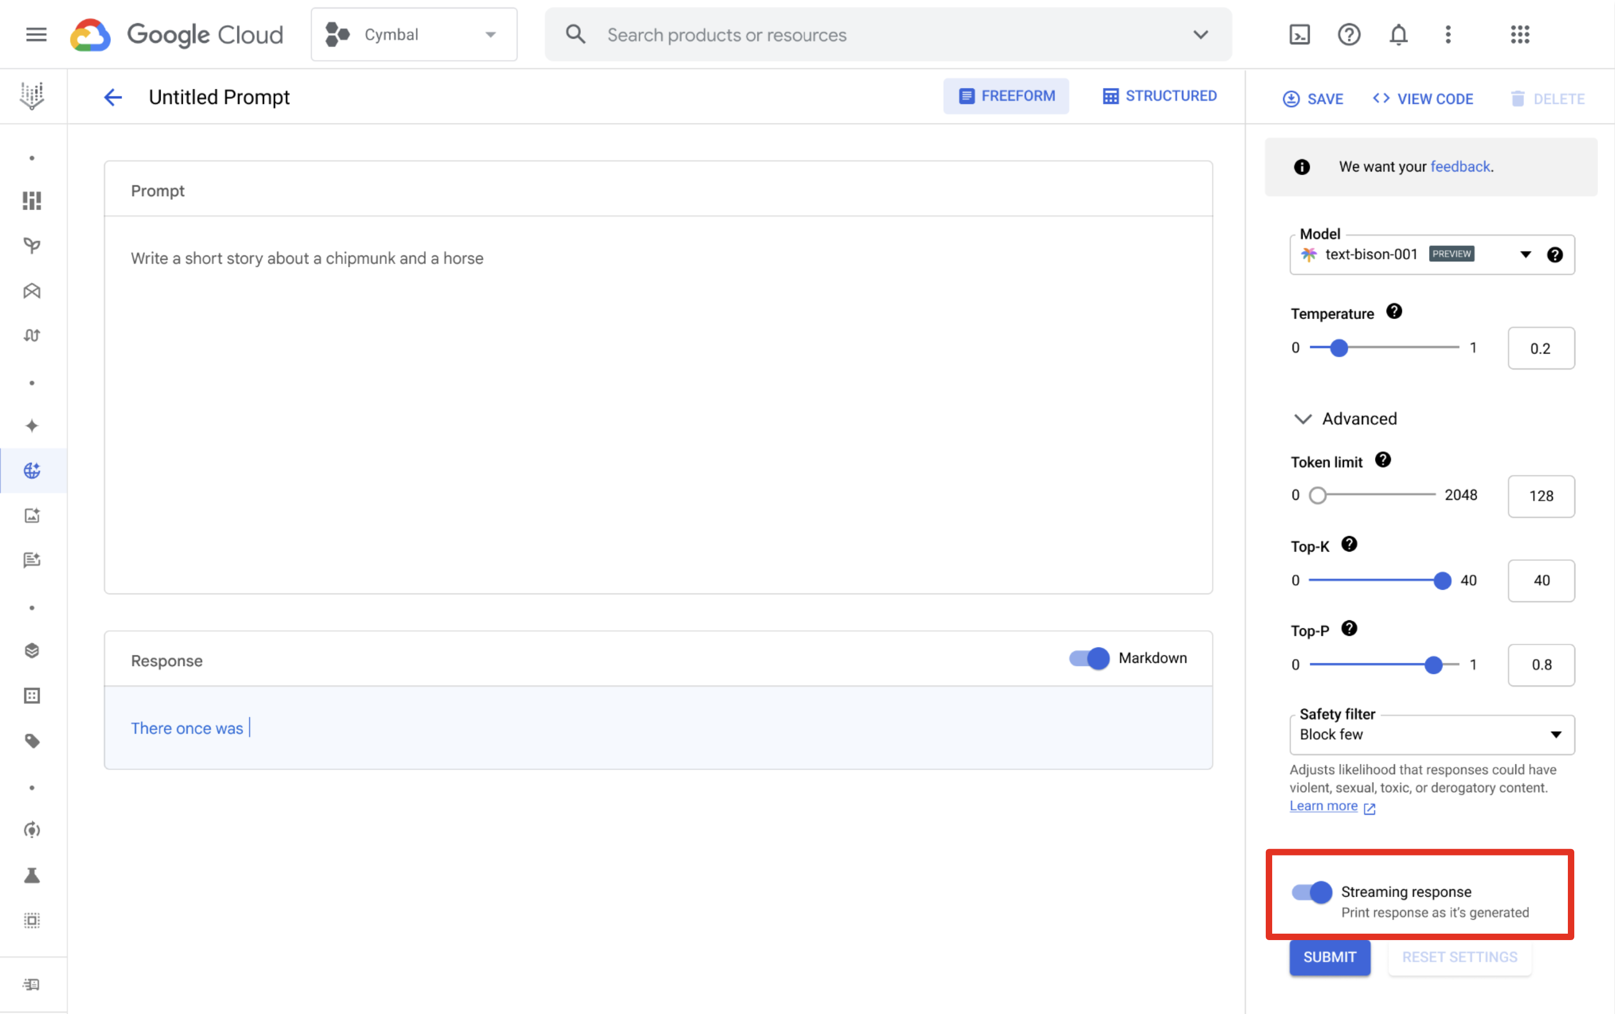Click the feedback link
Viewport: 1615px width, 1014px height.
pos(1460,166)
